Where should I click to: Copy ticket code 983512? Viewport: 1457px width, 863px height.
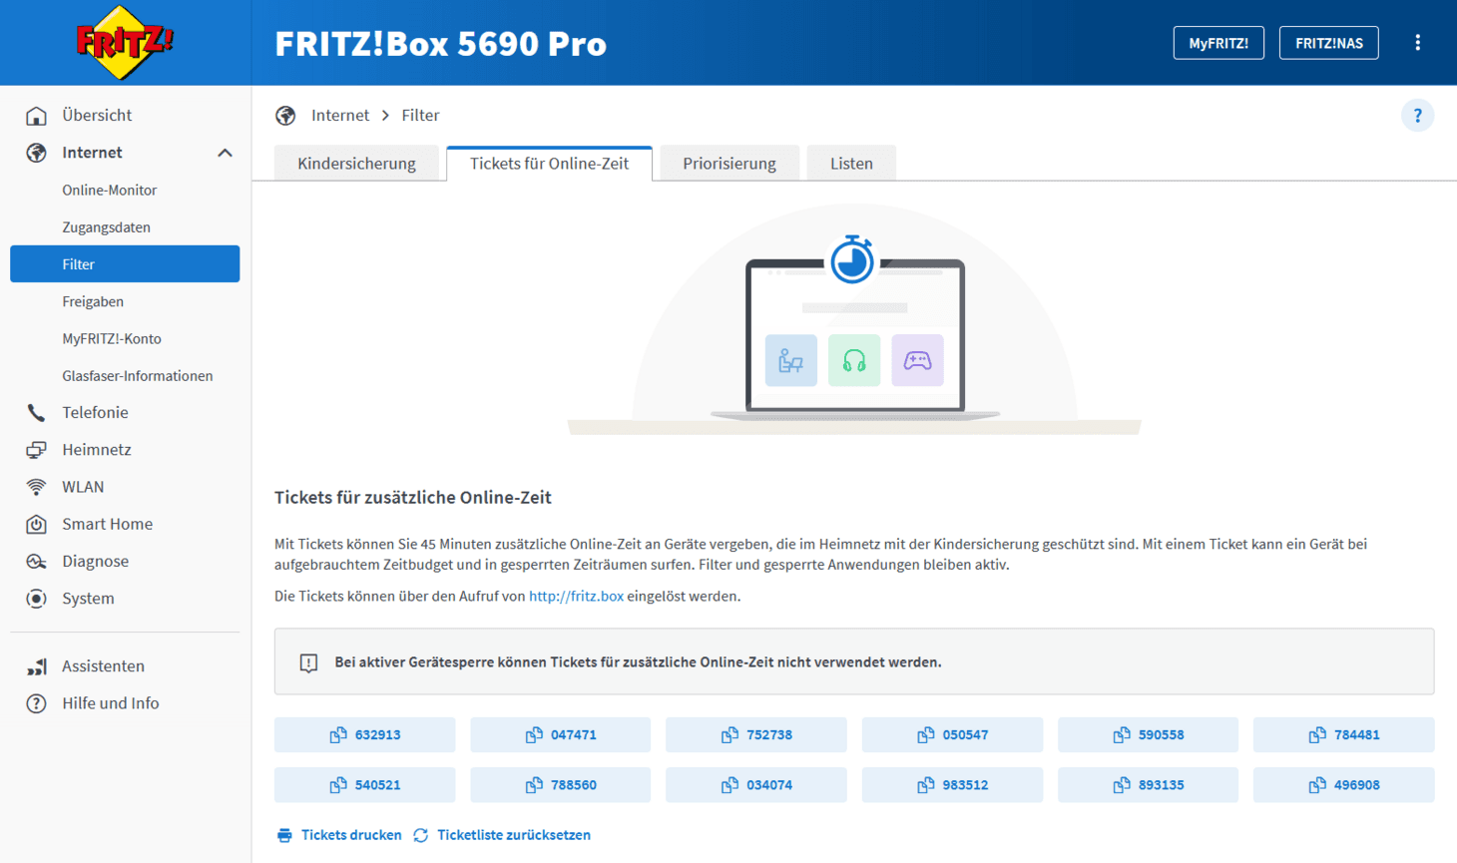coord(952,785)
